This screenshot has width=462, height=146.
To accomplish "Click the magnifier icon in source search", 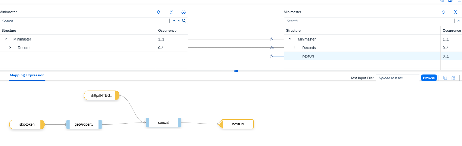I will (184, 21).
